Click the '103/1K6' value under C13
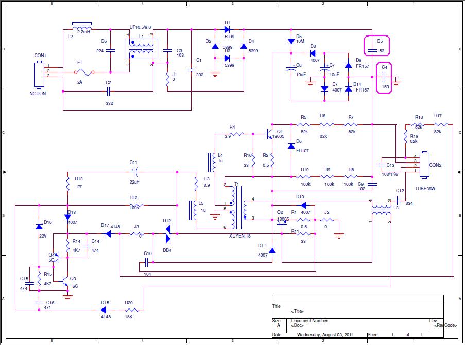 390,174
